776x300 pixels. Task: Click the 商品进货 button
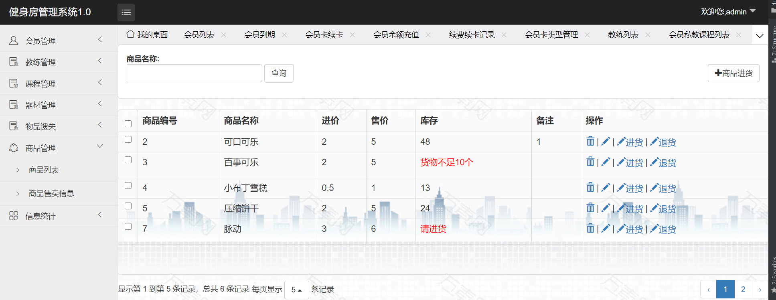[x=733, y=73]
